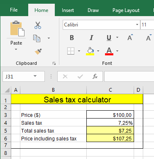
Task: Expand the Font Color dropdown arrow
Action: coord(117,51)
